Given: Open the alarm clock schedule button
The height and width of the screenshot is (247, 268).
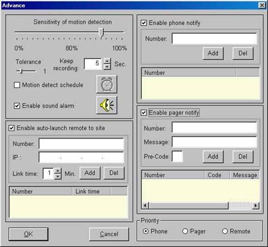Looking at the screenshot, I should pos(107,84).
